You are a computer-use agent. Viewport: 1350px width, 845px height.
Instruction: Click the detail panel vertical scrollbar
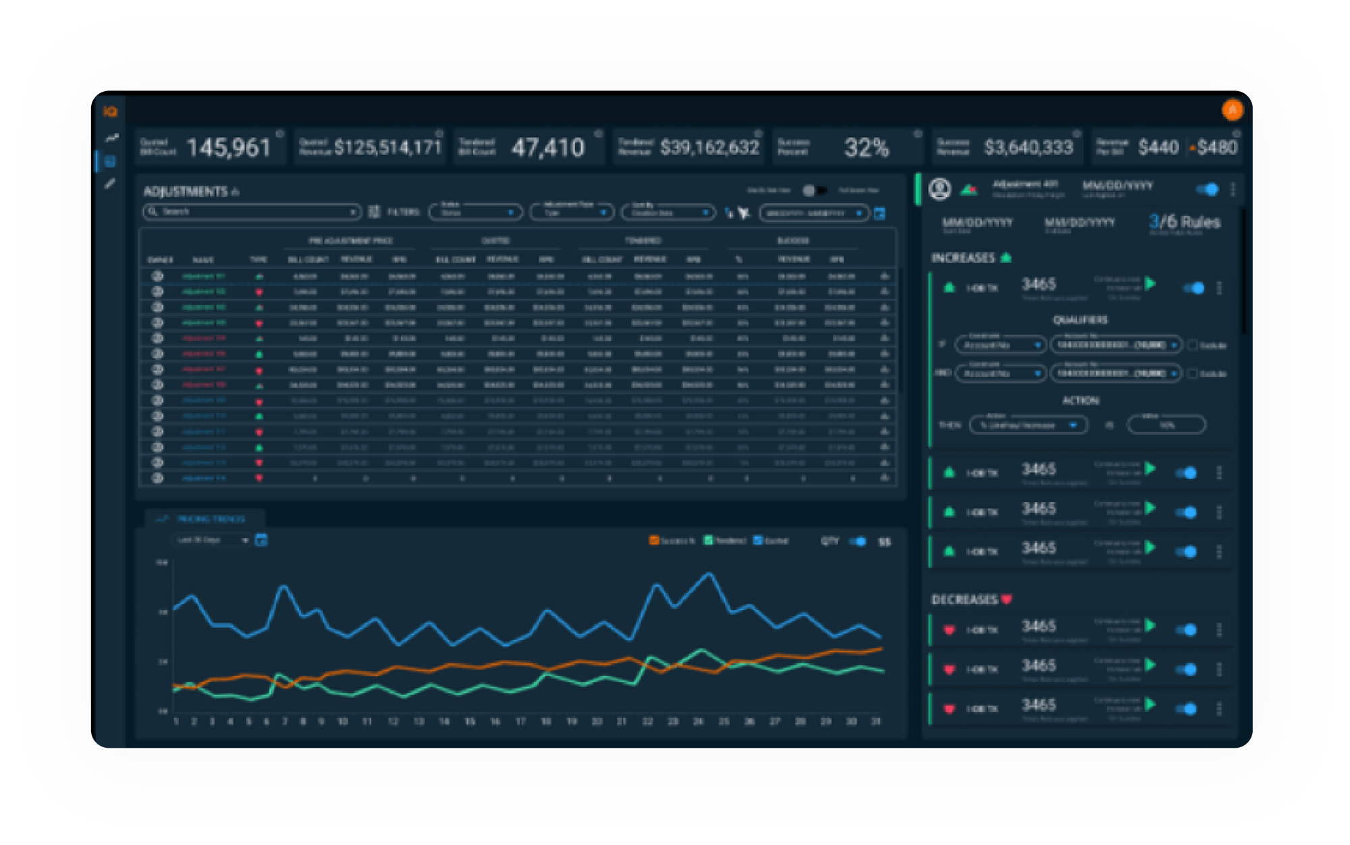pyautogui.click(x=1243, y=270)
